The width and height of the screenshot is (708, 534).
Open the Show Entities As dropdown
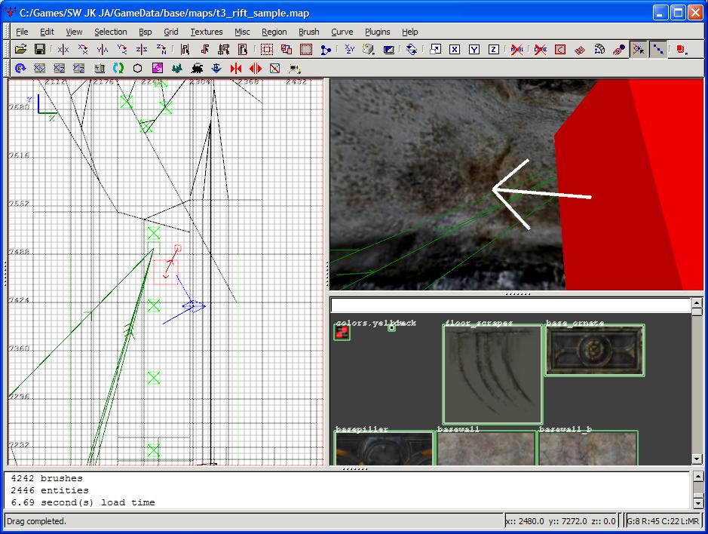point(682,49)
